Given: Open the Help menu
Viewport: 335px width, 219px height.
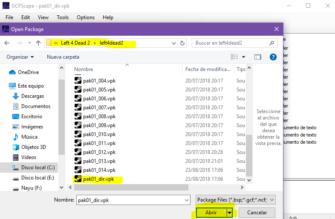Looking at the screenshot, I should click(x=108, y=17).
